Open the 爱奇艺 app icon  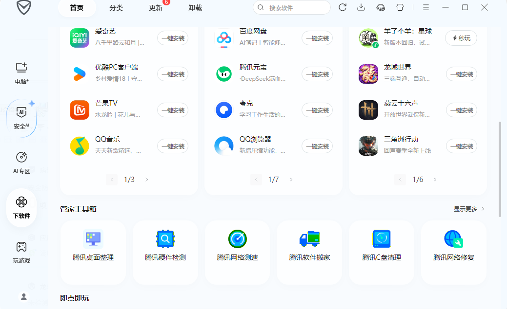(x=80, y=38)
